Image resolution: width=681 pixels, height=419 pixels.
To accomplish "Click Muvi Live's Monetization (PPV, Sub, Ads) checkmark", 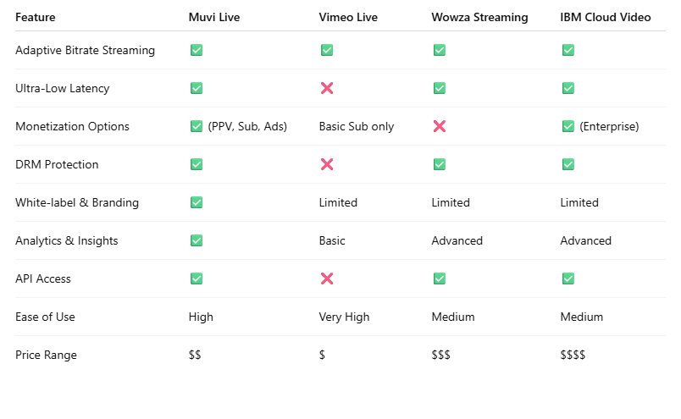I will [x=197, y=126].
